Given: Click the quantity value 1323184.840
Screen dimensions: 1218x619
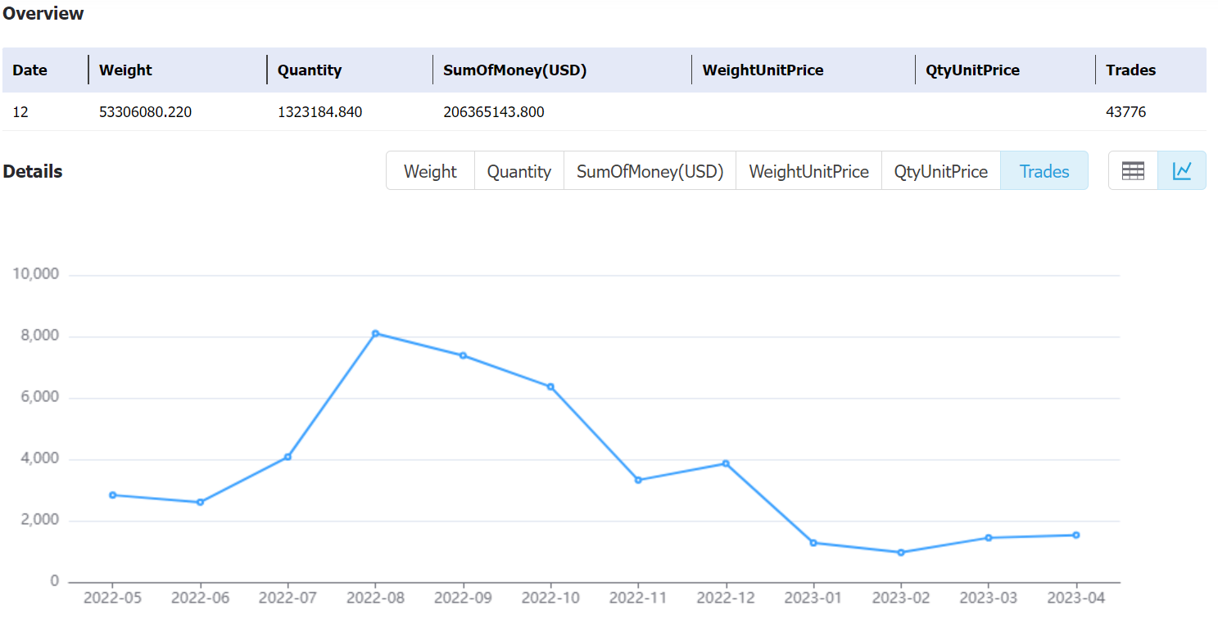Looking at the screenshot, I should click(x=320, y=112).
